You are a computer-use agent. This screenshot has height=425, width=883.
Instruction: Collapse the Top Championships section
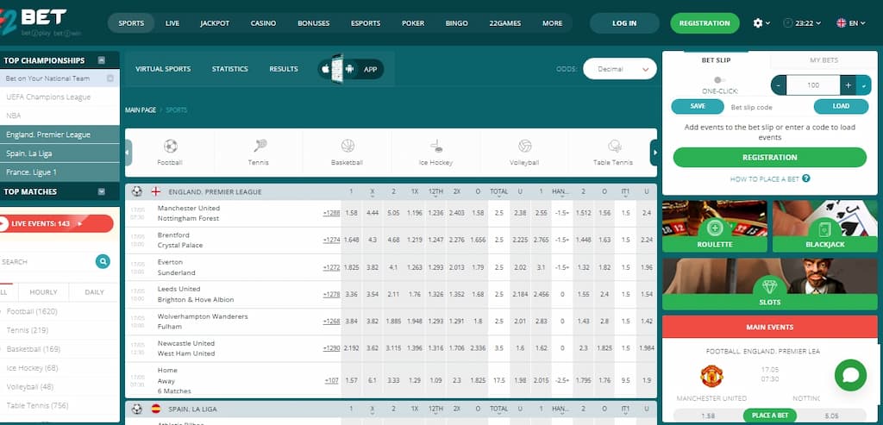click(102, 60)
